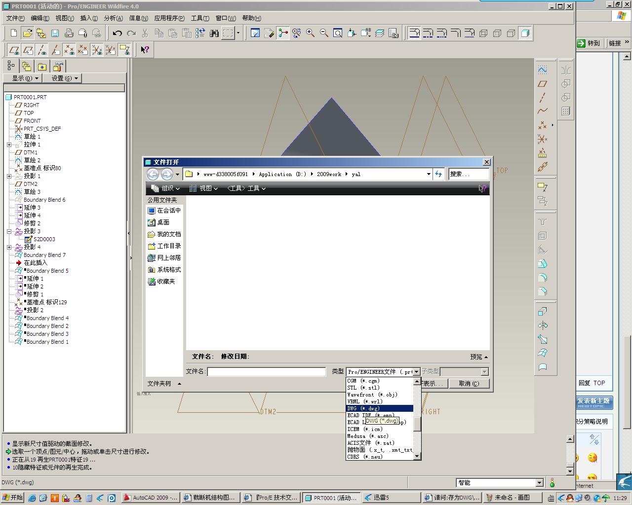
Task: Open the 视图 dropdown in file dialog
Action: click(203, 188)
